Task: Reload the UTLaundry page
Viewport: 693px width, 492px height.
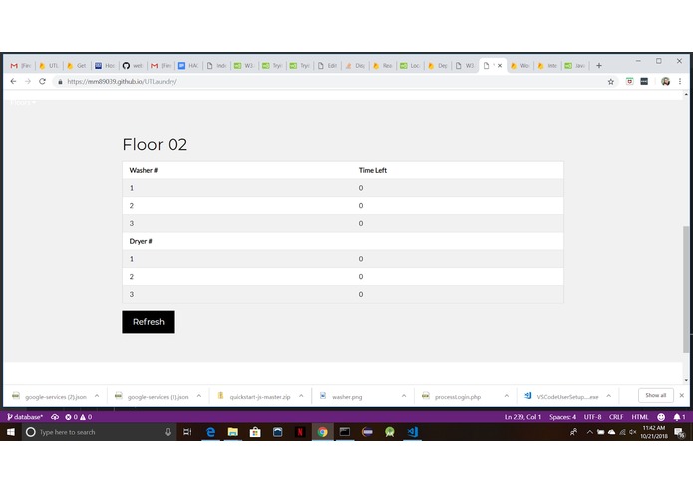Action: 43,82
